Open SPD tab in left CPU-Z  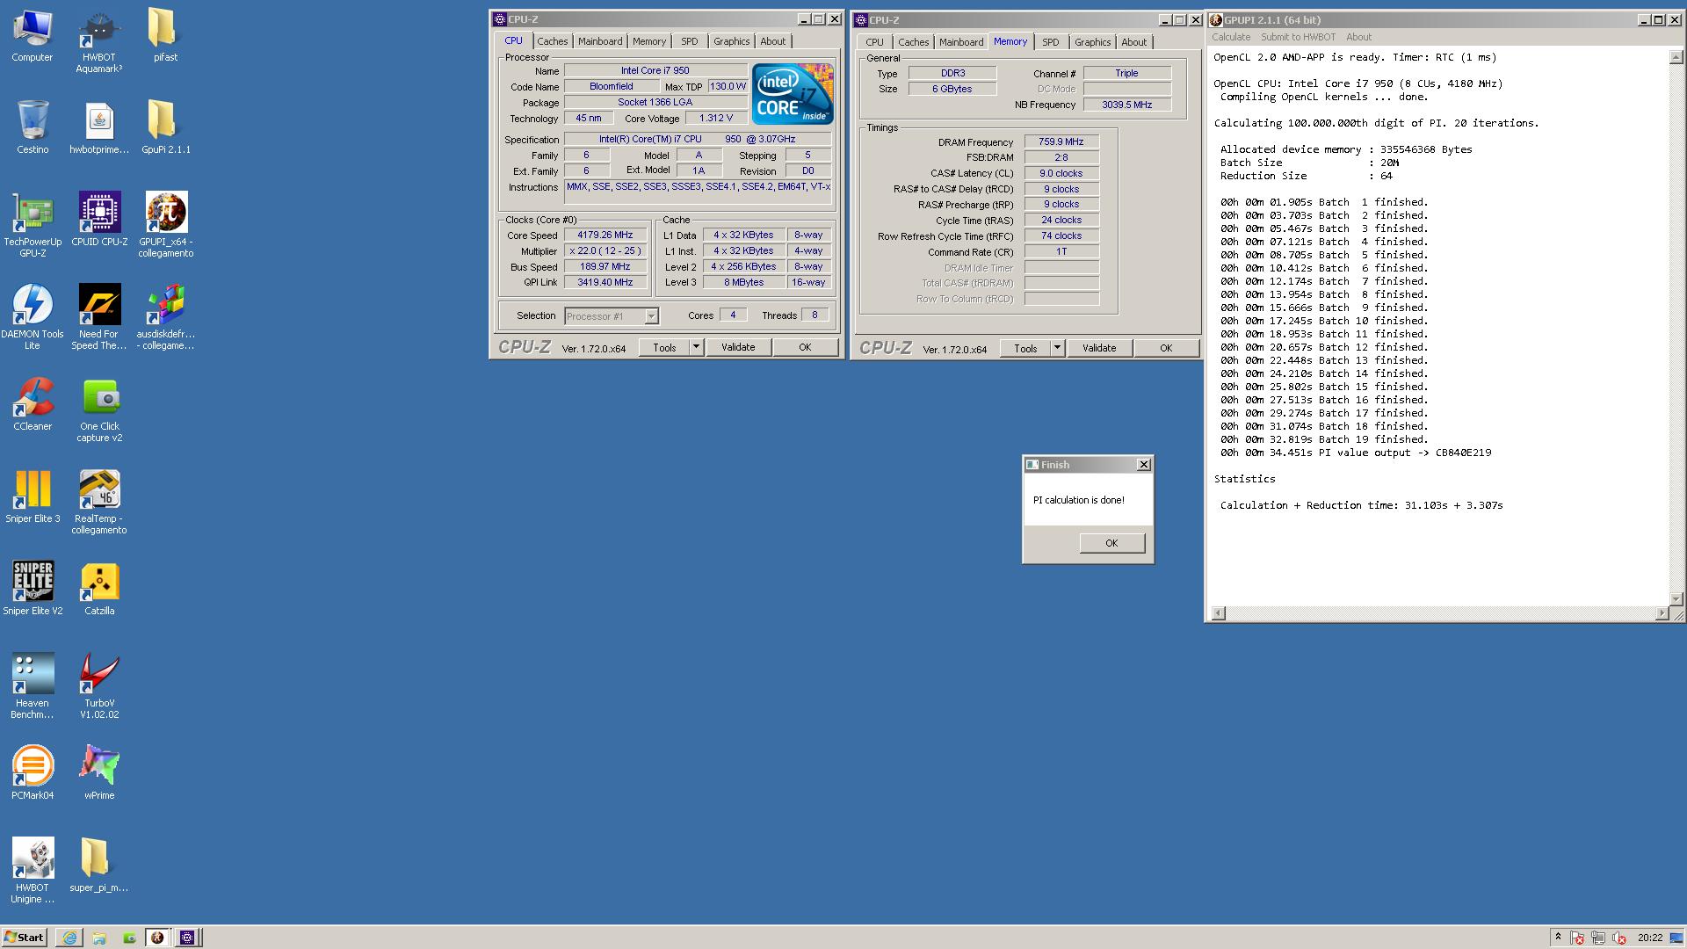[x=690, y=41]
